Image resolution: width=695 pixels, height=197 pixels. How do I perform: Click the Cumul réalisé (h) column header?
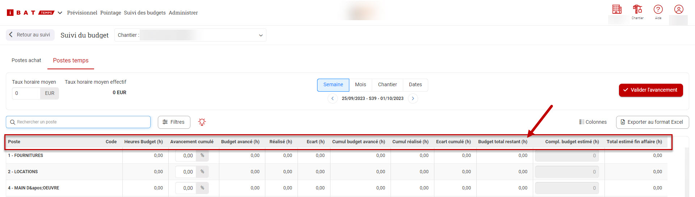[410, 142]
